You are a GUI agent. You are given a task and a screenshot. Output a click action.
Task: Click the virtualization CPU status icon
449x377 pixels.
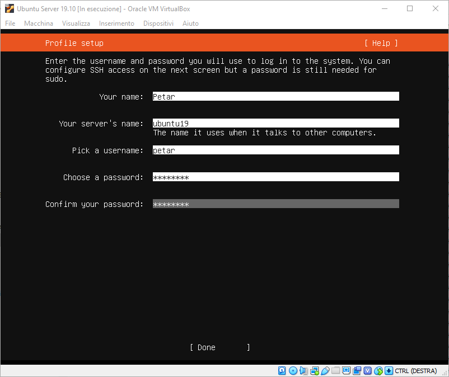(x=367, y=371)
